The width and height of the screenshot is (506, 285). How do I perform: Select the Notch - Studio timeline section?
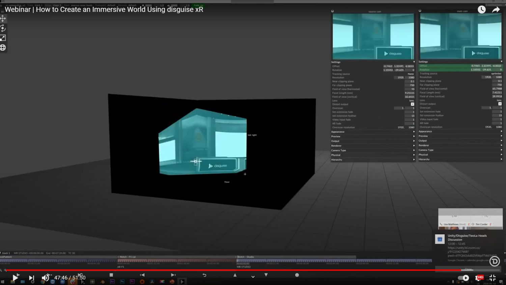[296, 257]
